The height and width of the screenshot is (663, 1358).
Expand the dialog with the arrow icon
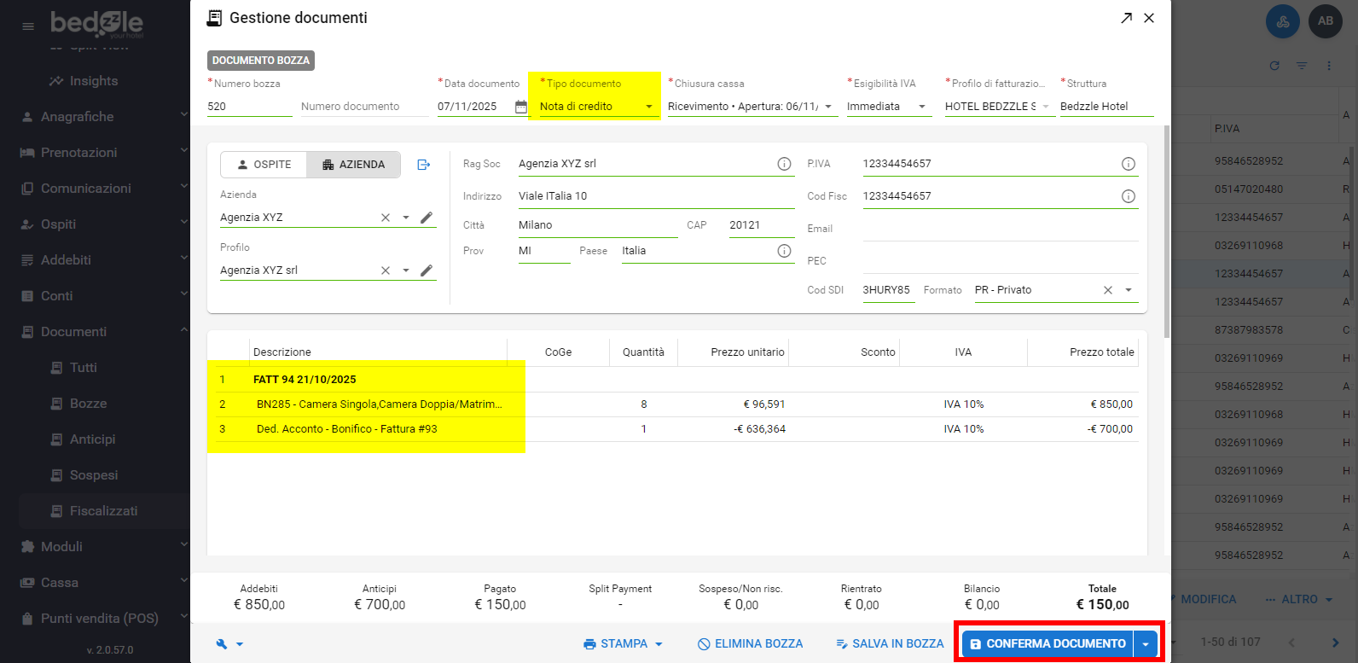pyautogui.click(x=1126, y=18)
